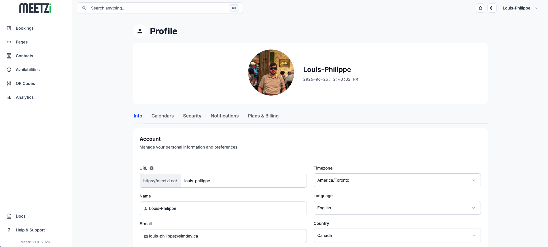Open Availabilities in sidebar
The image size is (548, 247).
[x=36, y=70]
